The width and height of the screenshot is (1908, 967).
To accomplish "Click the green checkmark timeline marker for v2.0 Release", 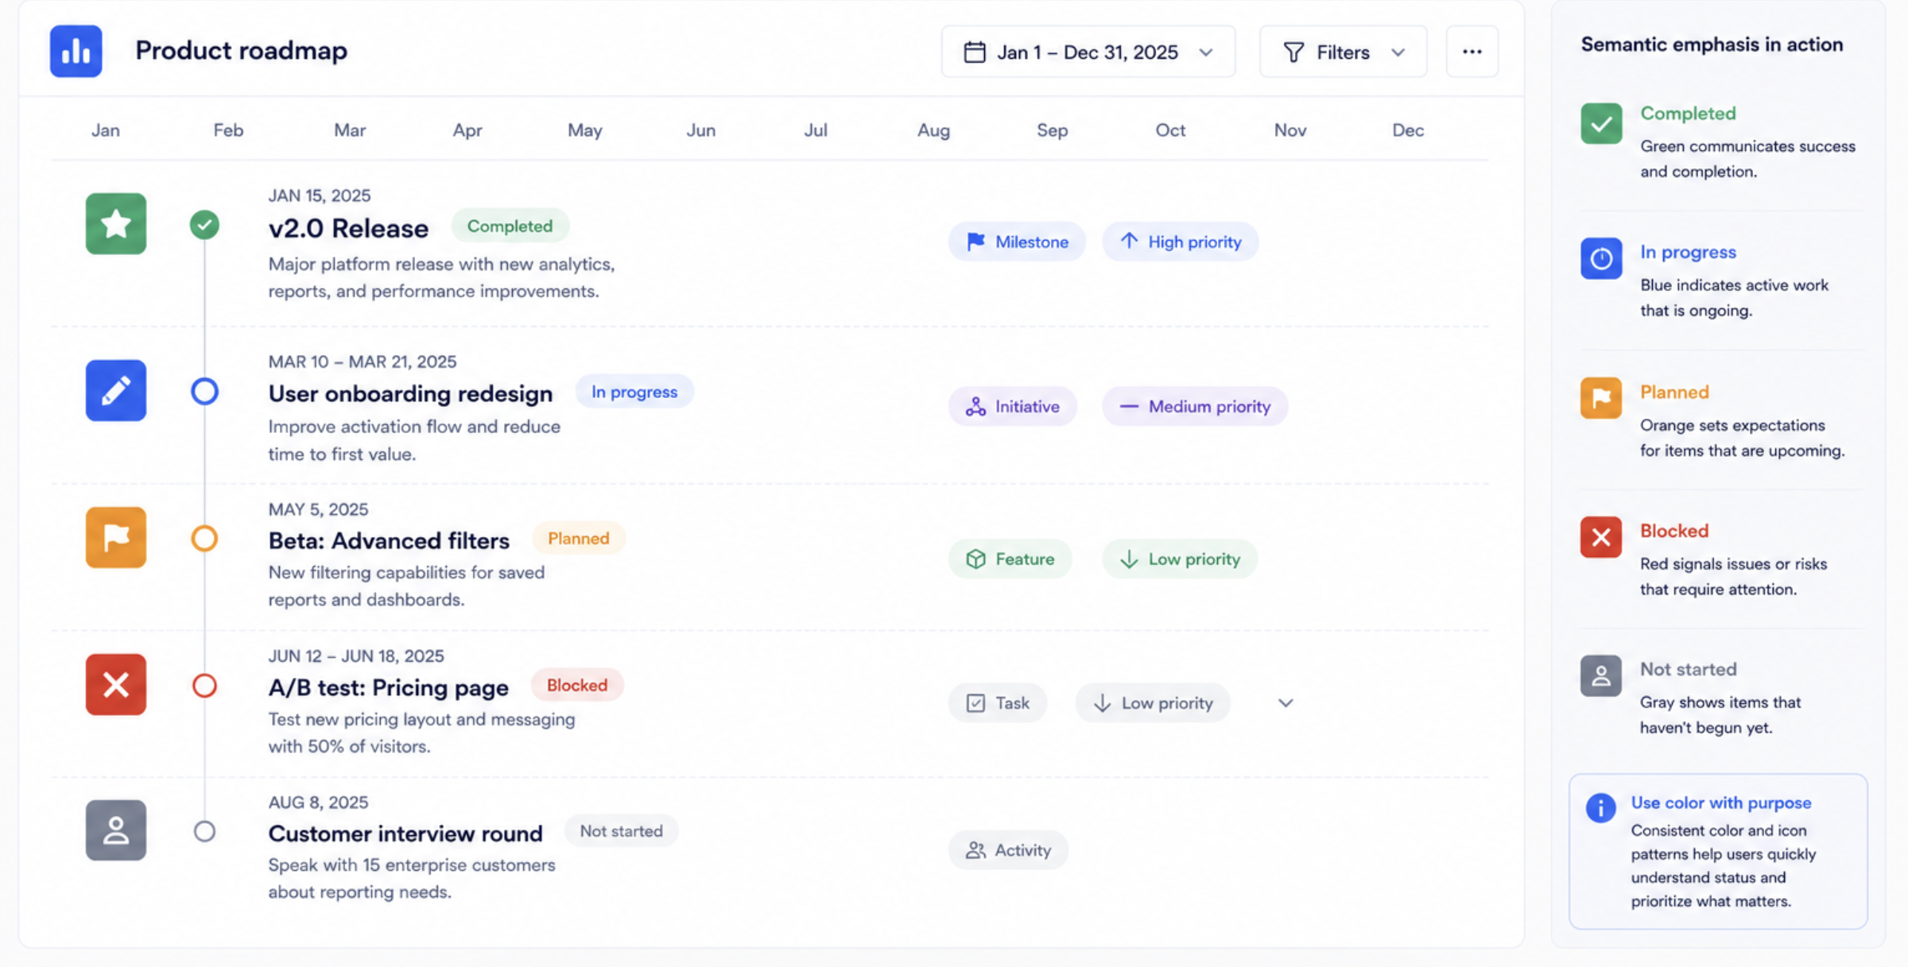I will click(204, 225).
